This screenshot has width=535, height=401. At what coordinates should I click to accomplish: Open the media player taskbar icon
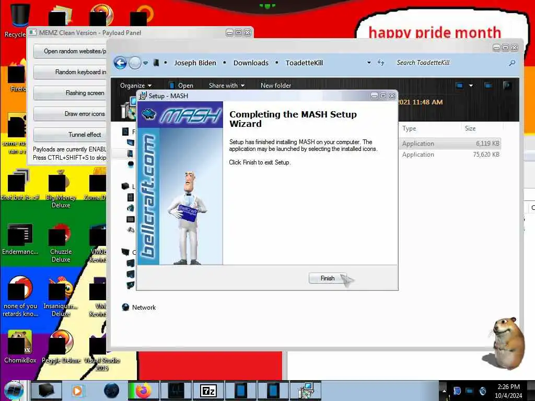tap(77, 391)
